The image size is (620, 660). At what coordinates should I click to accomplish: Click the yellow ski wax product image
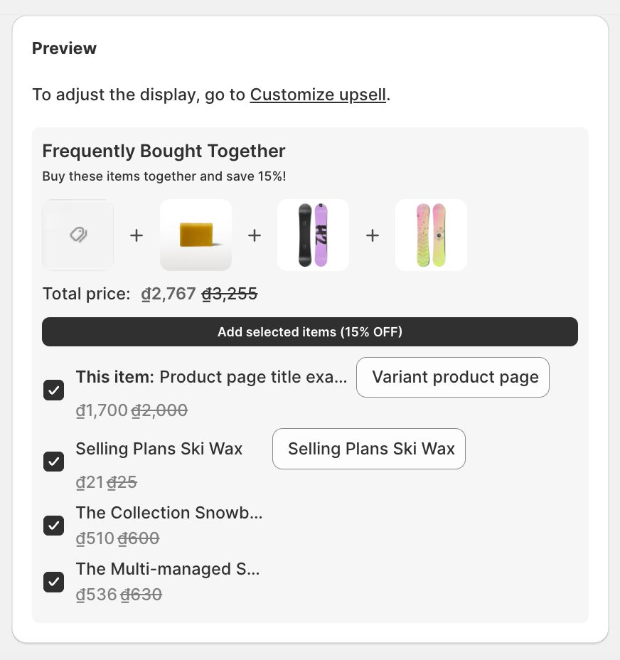(x=196, y=235)
